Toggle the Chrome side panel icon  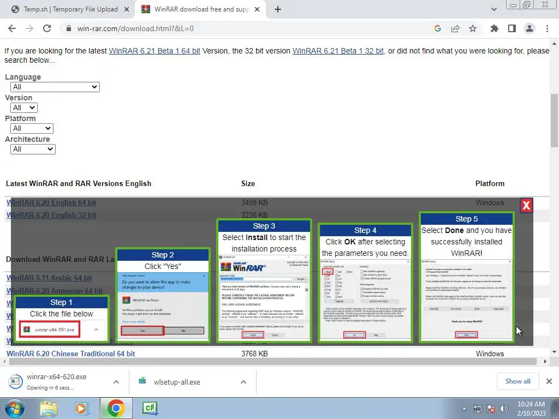point(512,28)
